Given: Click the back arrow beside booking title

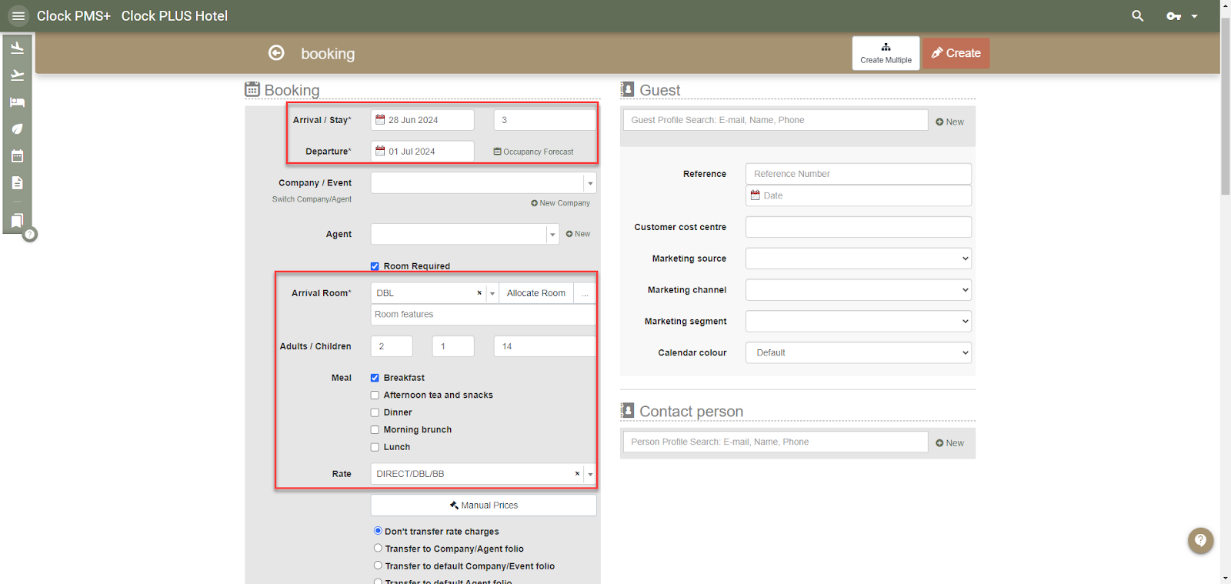Looking at the screenshot, I should (276, 53).
